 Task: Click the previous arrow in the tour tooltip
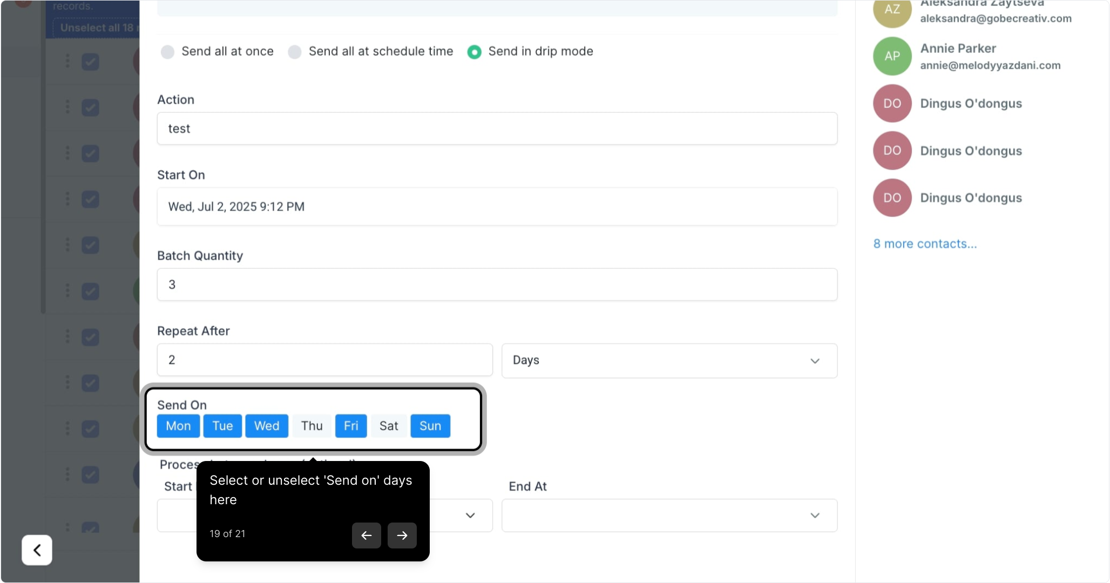pyautogui.click(x=366, y=535)
